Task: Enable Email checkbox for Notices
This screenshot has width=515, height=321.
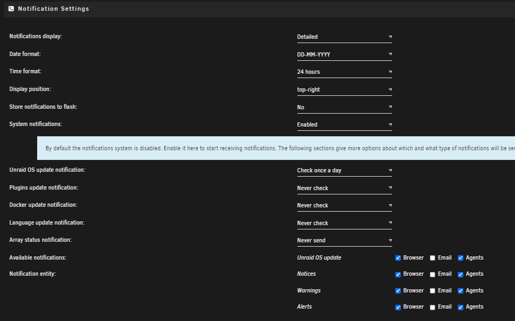Action: [x=433, y=274]
